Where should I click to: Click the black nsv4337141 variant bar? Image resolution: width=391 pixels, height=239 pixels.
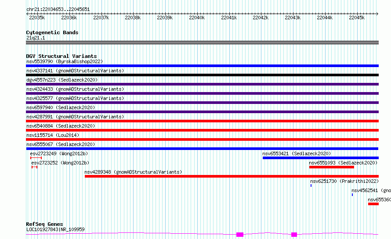click(x=202, y=75)
